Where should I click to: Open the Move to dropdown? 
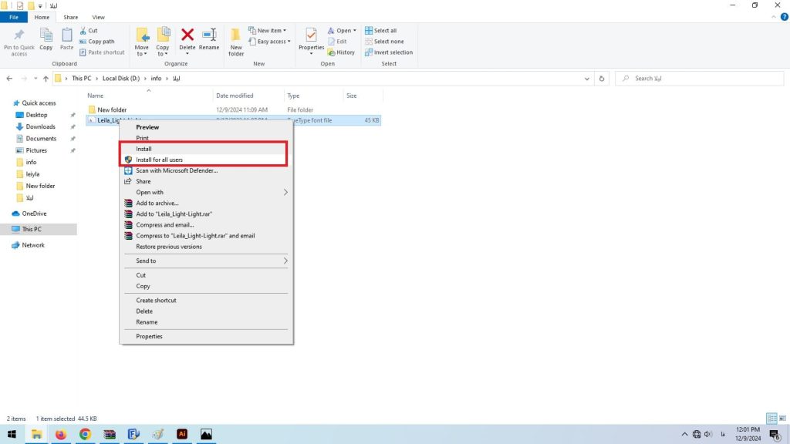[141, 40]
